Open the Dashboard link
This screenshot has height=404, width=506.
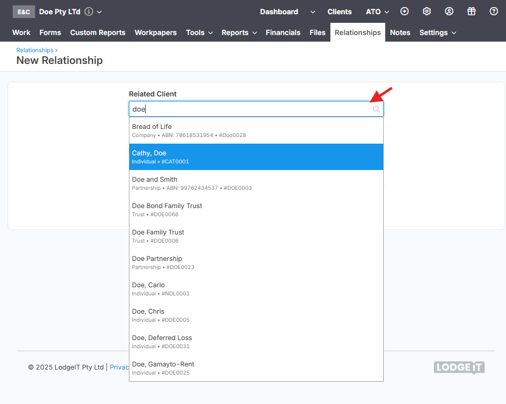[279, 12]
